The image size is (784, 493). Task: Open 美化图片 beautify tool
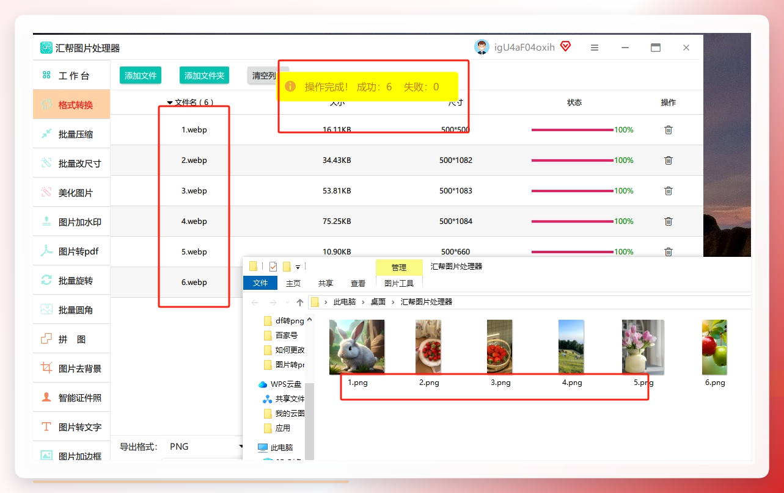point(71,193)
